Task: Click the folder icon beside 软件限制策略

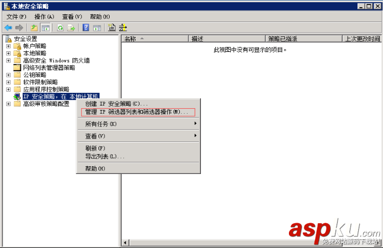Action: pos(17,82)
